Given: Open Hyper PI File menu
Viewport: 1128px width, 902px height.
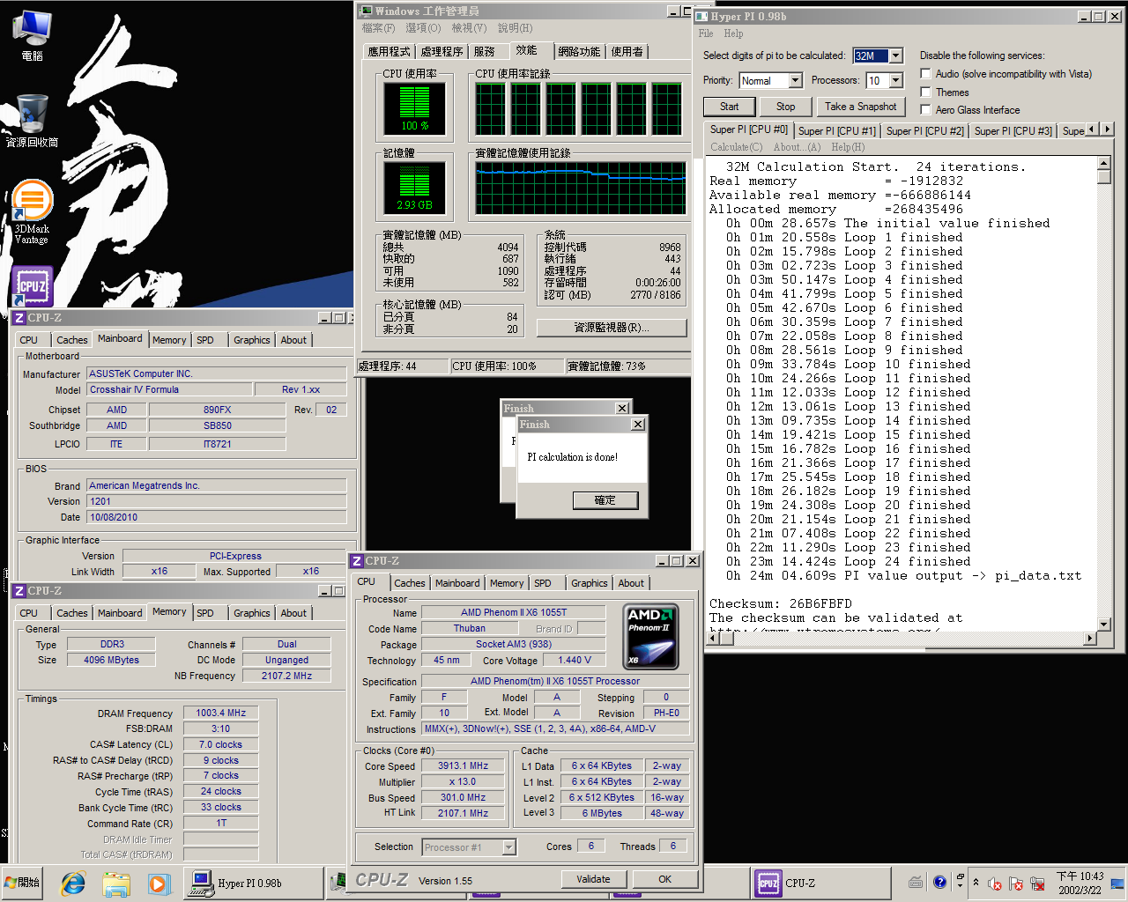Looking at the screenshot, I should click(706, 33).
